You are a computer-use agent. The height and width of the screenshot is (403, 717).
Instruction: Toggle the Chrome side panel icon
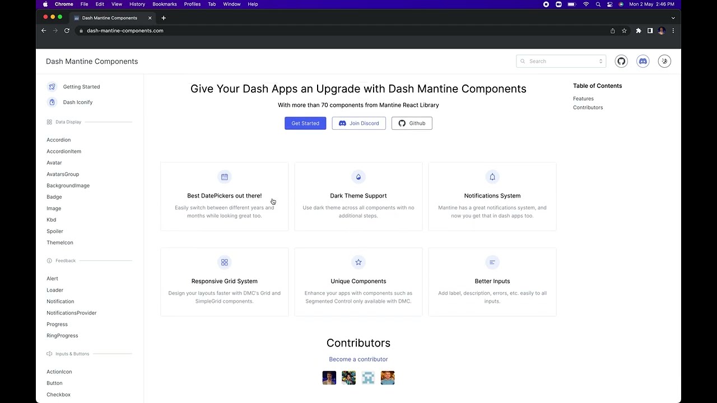650,31
